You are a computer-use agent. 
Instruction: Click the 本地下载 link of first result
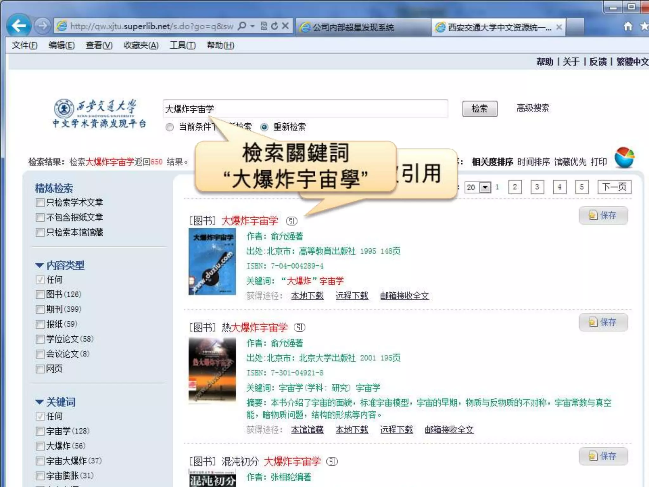pyautogui.click(x=307, y=295)
